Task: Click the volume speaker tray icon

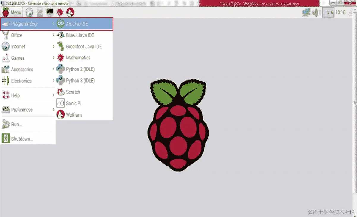Action: coord(316,12)
